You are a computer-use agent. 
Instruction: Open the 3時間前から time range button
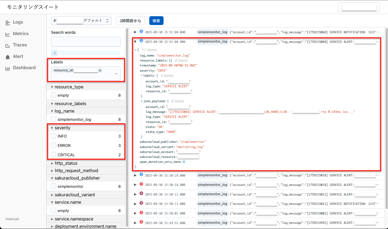tap(130, 21)
